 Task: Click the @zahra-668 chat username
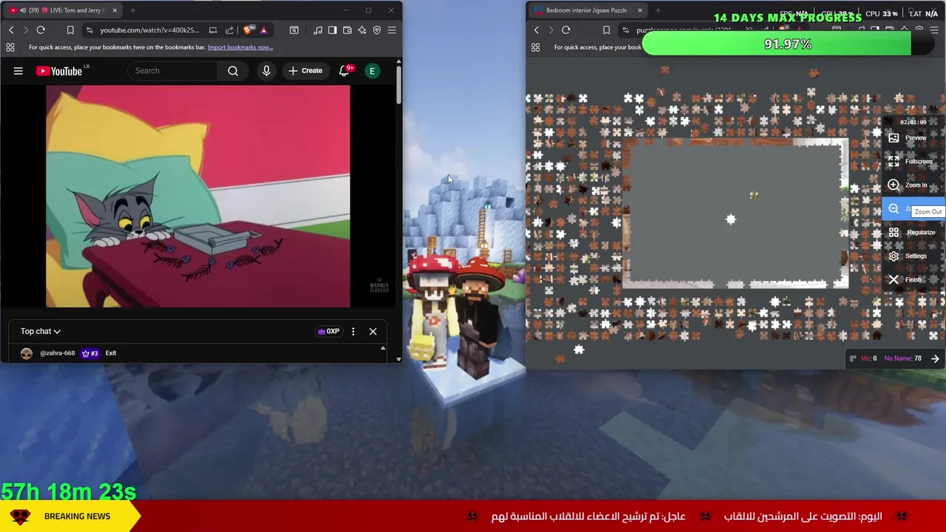pyautogui.click(x=58, y=353)
